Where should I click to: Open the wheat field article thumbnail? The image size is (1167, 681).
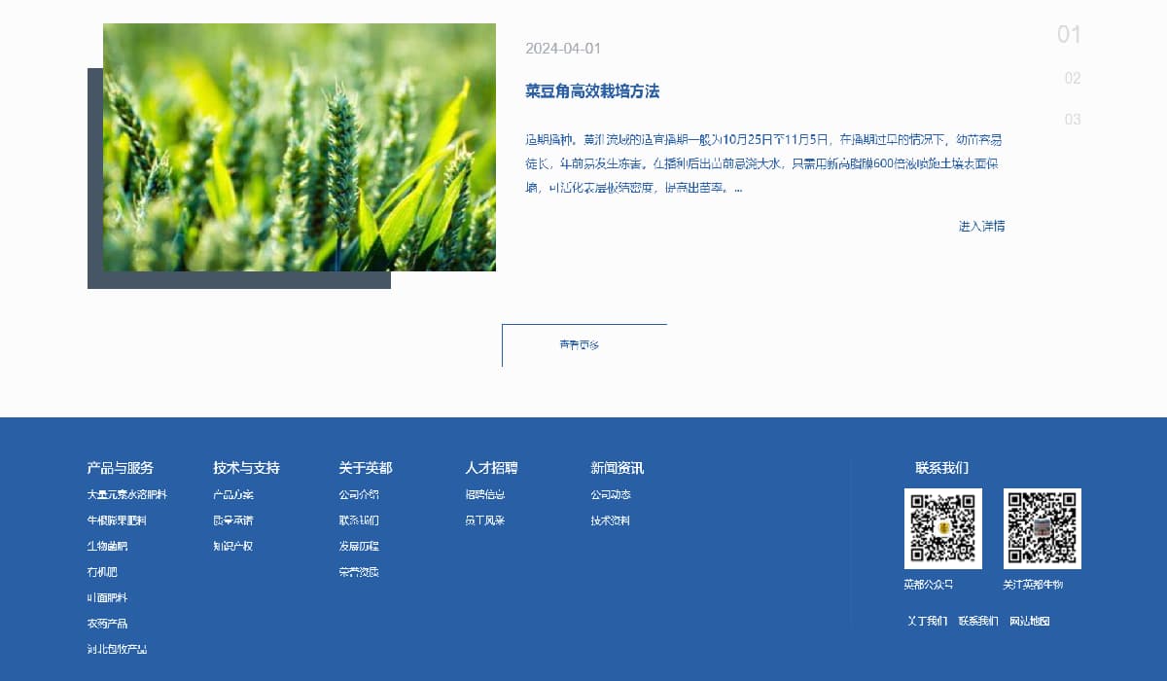pyautogui.click(x=300, y=147)
